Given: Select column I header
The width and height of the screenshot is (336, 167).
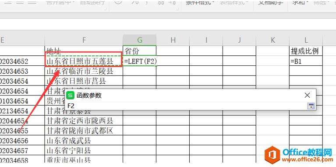Looking at the screenshot, I should point(206,40).
